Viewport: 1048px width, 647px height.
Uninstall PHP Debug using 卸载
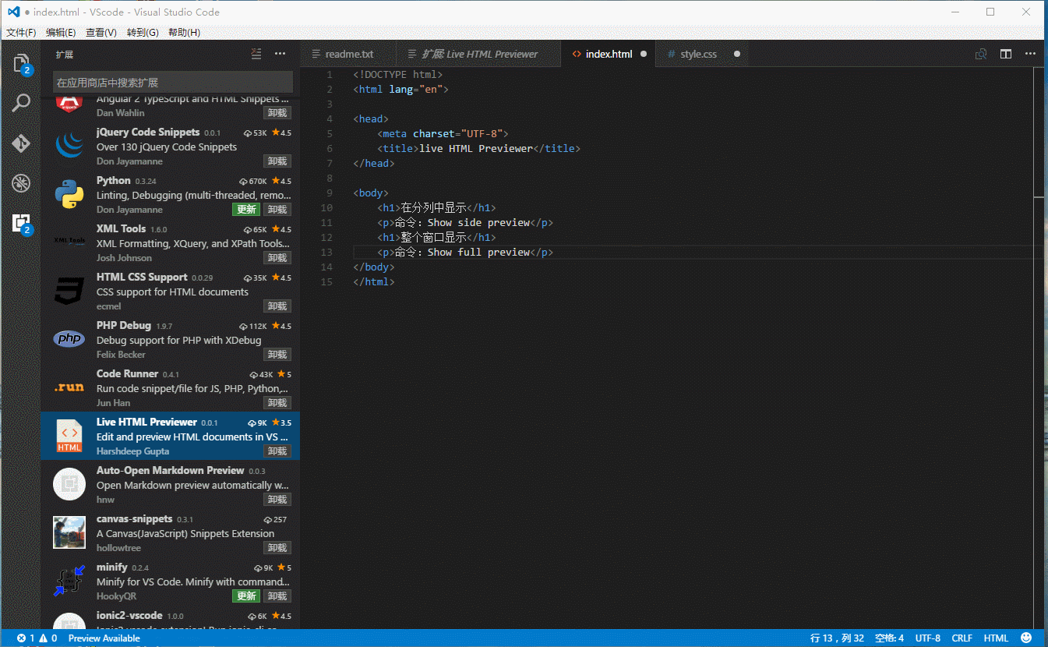(x=277, y=355)
